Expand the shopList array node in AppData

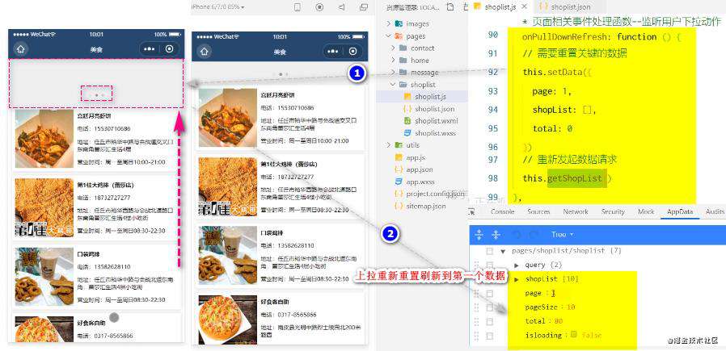(517, 279)
